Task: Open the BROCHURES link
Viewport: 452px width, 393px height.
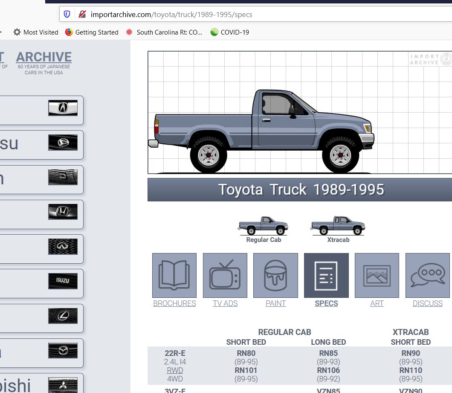Action: point(174,303)
